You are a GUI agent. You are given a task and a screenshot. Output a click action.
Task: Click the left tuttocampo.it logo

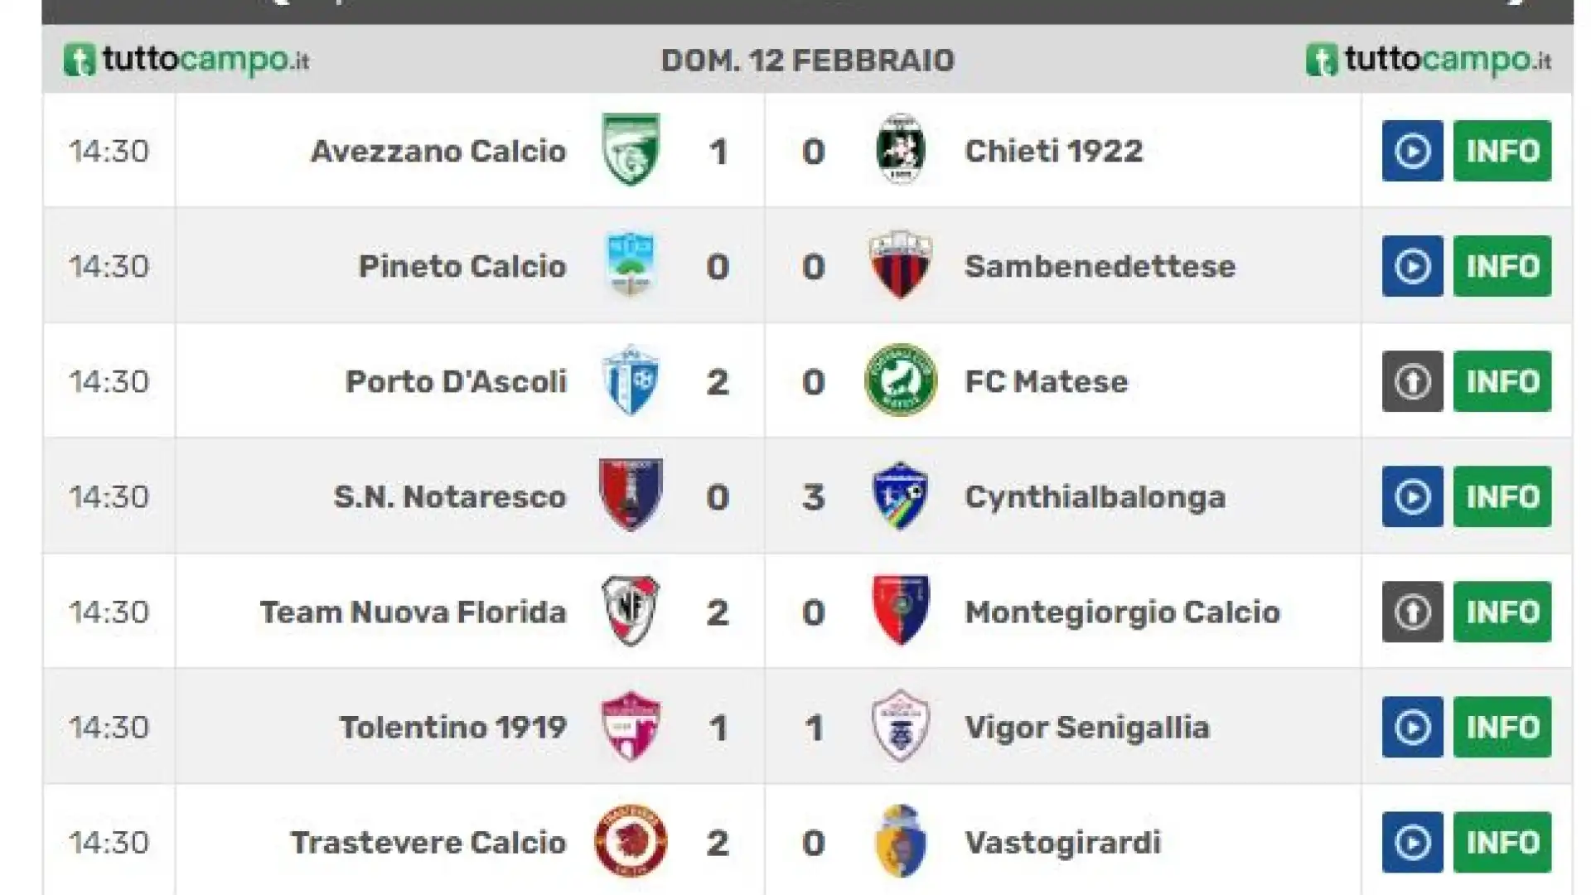[x=186, y=60]
